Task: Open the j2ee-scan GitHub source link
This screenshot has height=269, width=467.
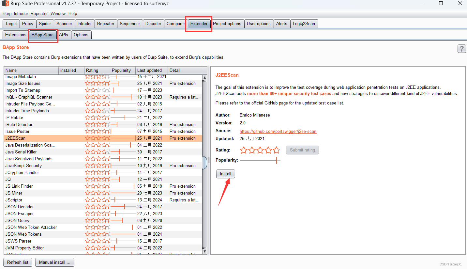Action: point(278,131)
